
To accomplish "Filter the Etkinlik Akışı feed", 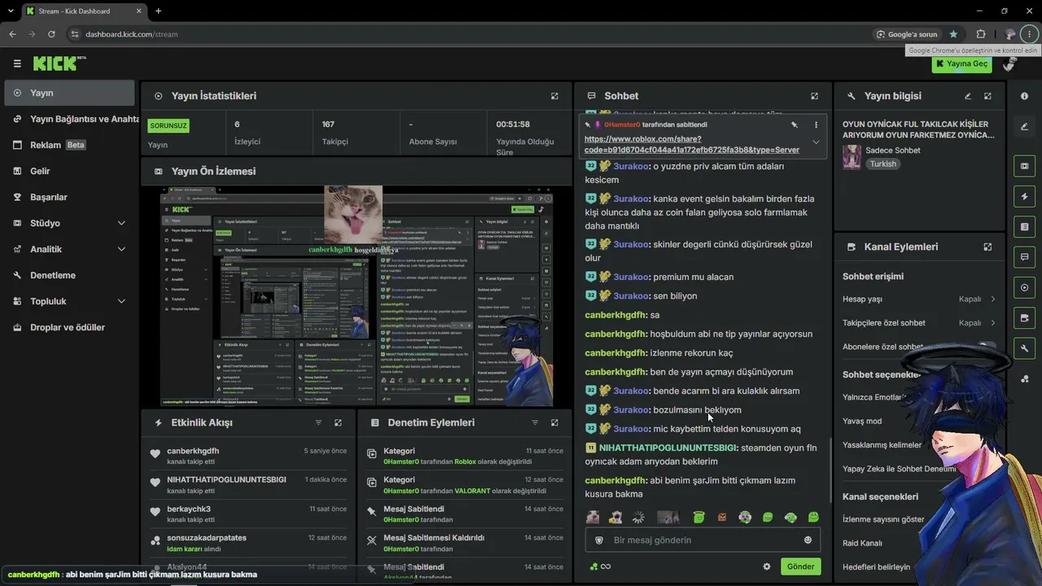I will (x=318, y=422).
